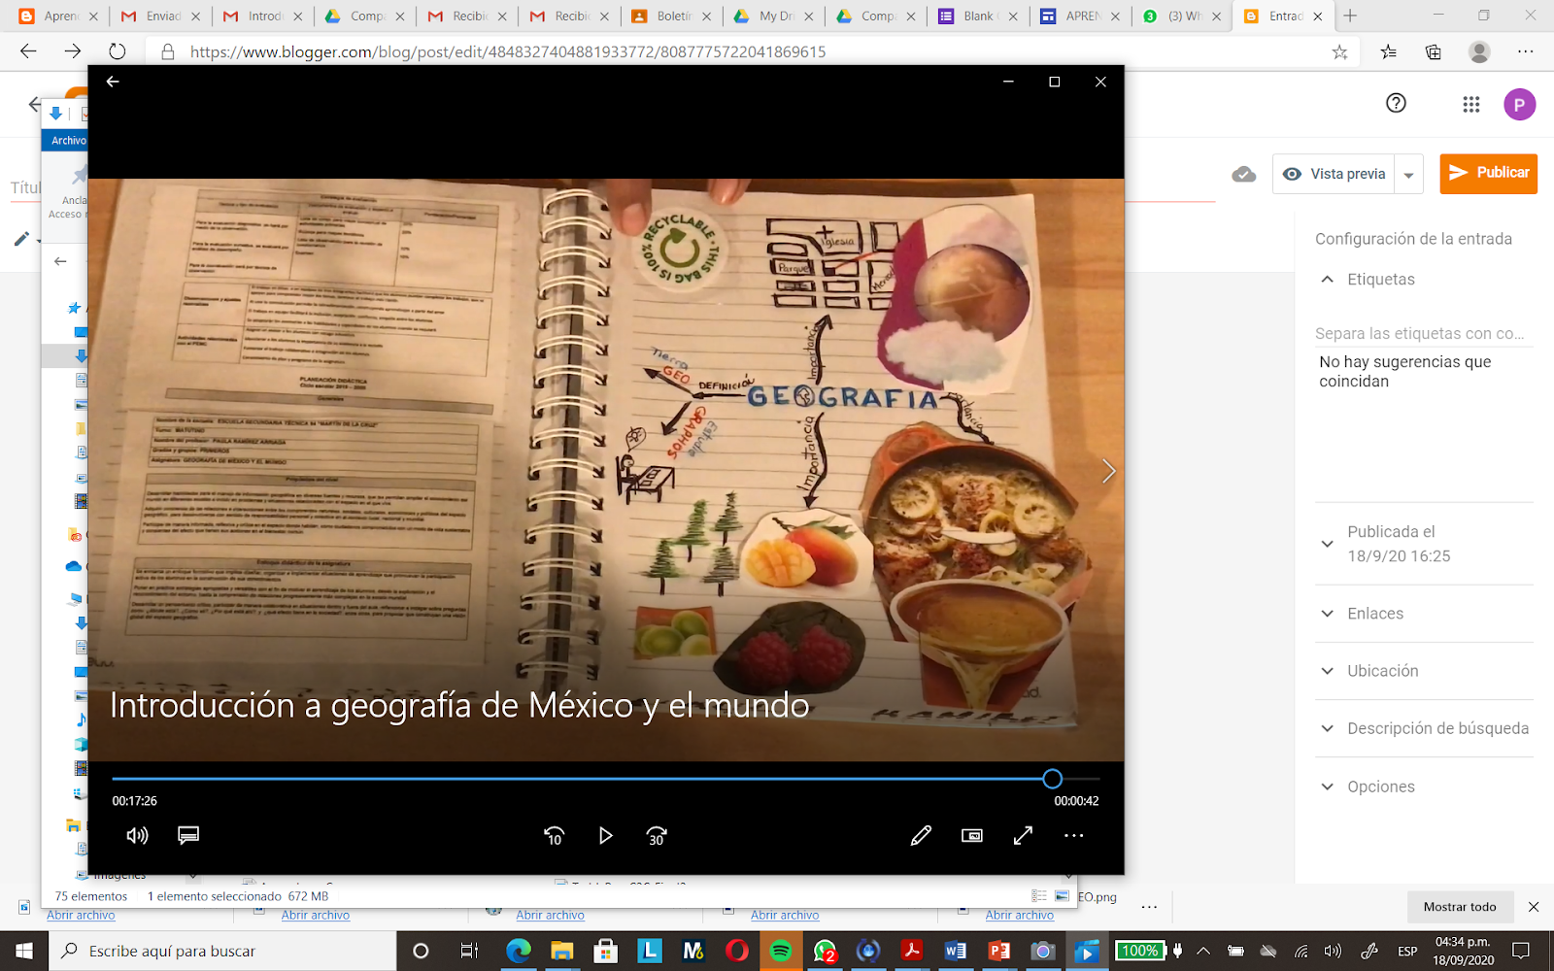The width and height of the screenshot is (1554, 971).
Task: Click the blogger.com URL in the address bar
Action: point(508,51)
